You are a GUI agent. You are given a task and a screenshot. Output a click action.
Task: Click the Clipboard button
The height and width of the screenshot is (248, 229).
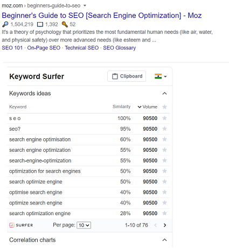click(x=127, y=76)
